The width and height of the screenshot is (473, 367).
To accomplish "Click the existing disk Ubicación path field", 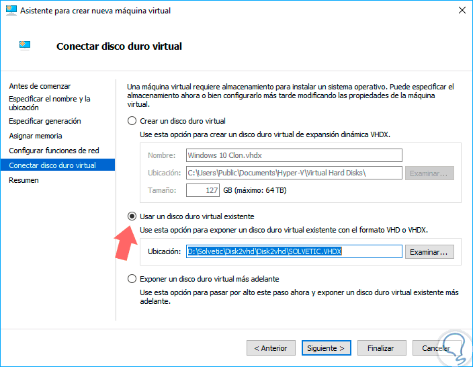I will click(x=294, y=251).
